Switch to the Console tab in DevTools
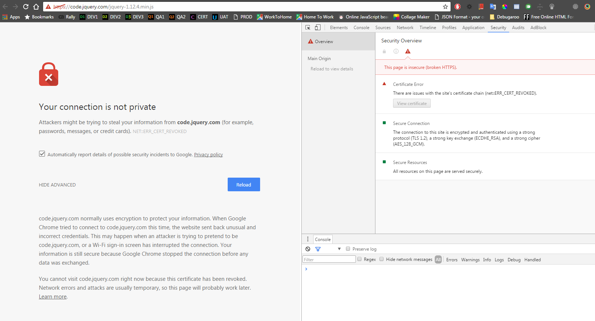The height and width of the screenshot is (321, 595). coord(361,28)
